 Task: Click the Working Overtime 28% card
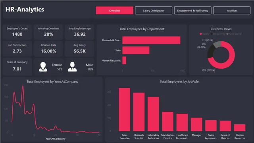point(48,32)
